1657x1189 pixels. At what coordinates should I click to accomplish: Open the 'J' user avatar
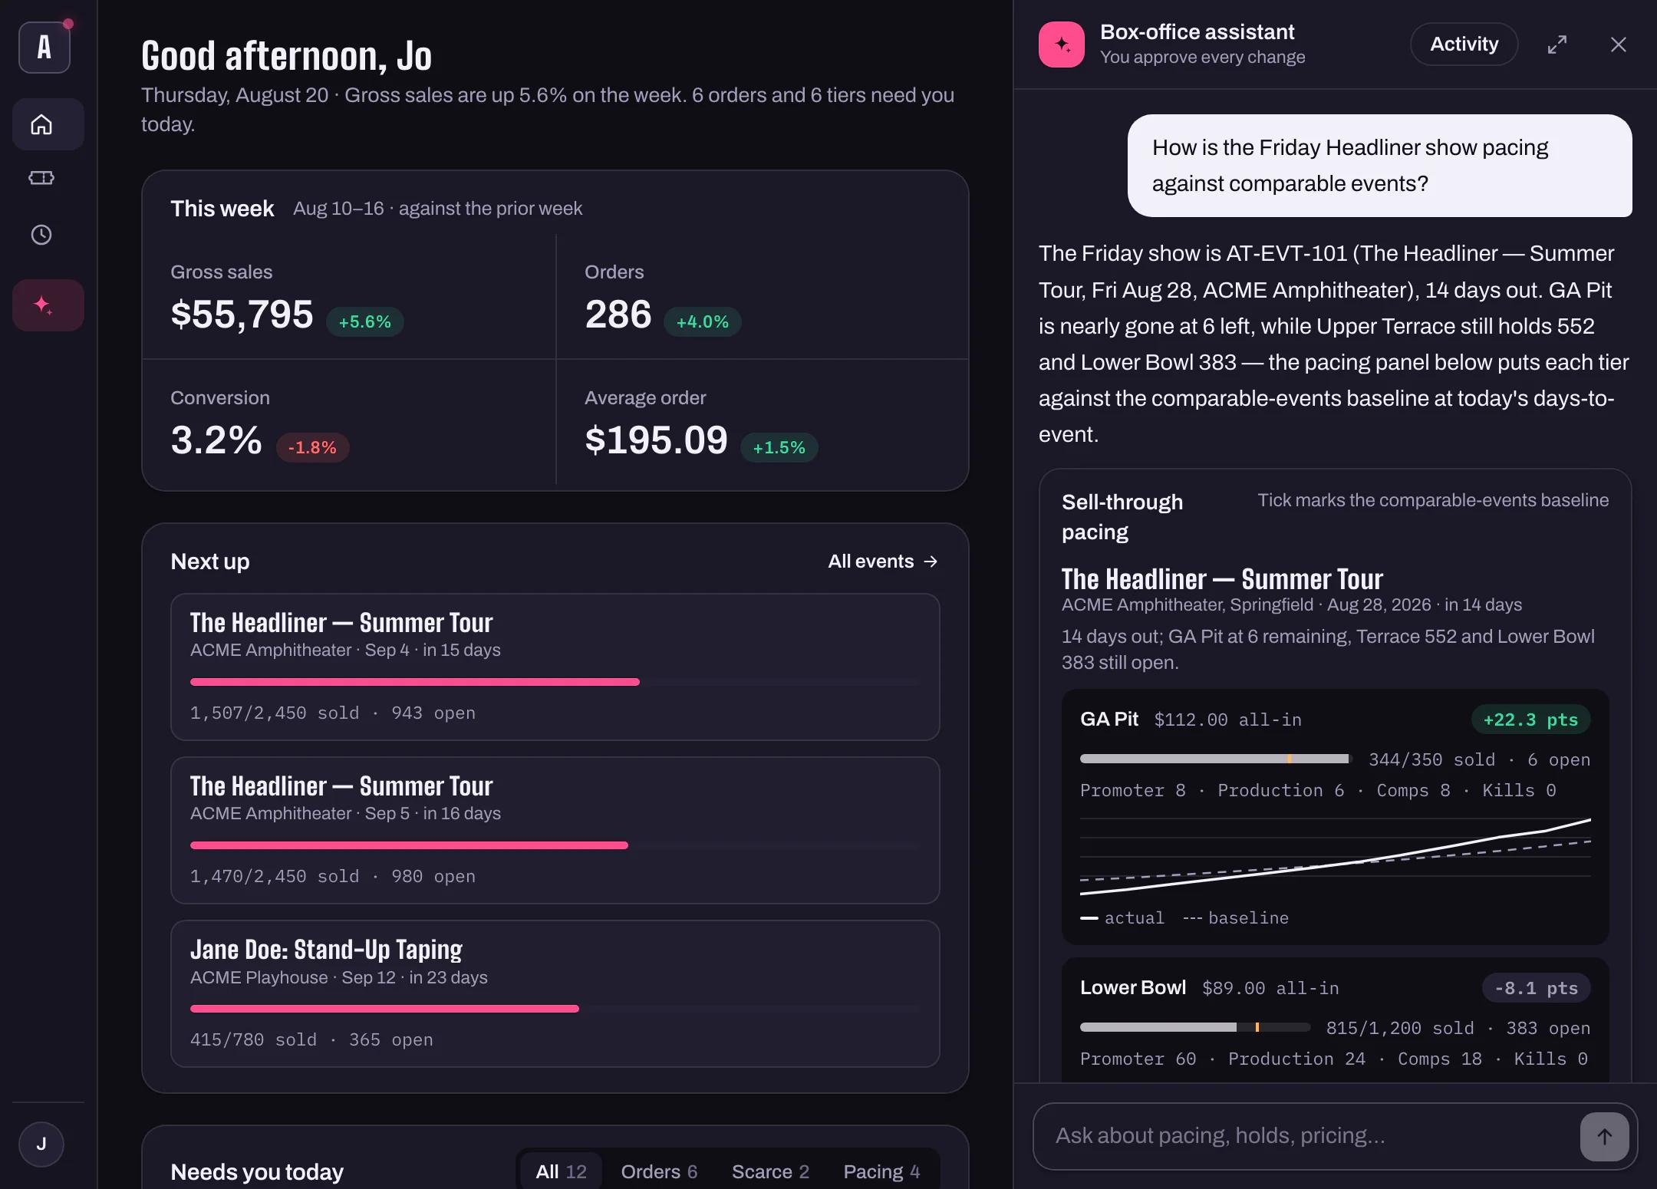pyautogui.click(x=41, y=1144)
